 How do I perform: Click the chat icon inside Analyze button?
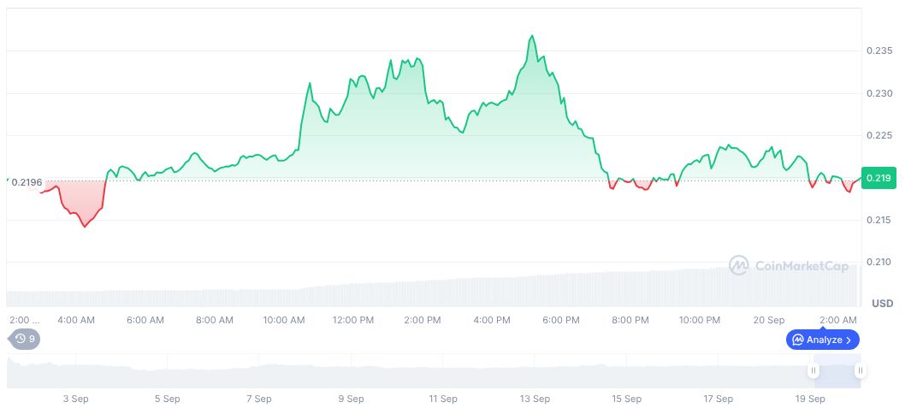(x=797, y=340)
